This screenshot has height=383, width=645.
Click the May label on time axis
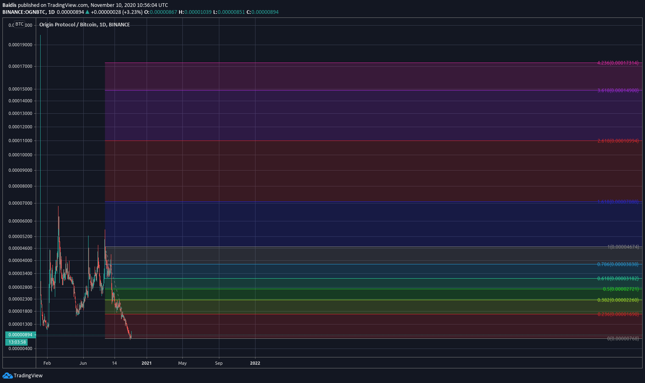tap(182, 363)
